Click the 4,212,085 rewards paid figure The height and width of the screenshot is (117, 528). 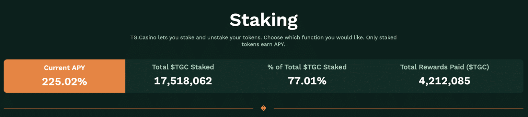coord(444,81)
